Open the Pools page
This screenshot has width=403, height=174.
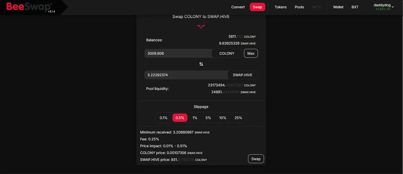click(299, 7)
